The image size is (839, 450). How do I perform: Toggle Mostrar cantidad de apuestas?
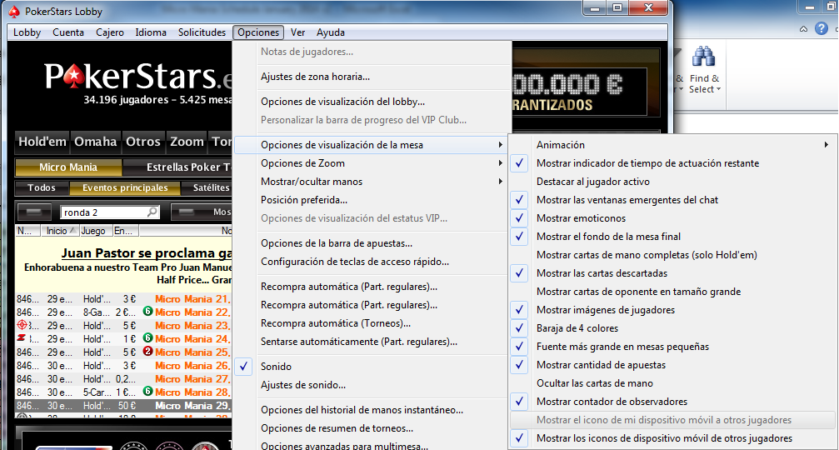point(672,365)
